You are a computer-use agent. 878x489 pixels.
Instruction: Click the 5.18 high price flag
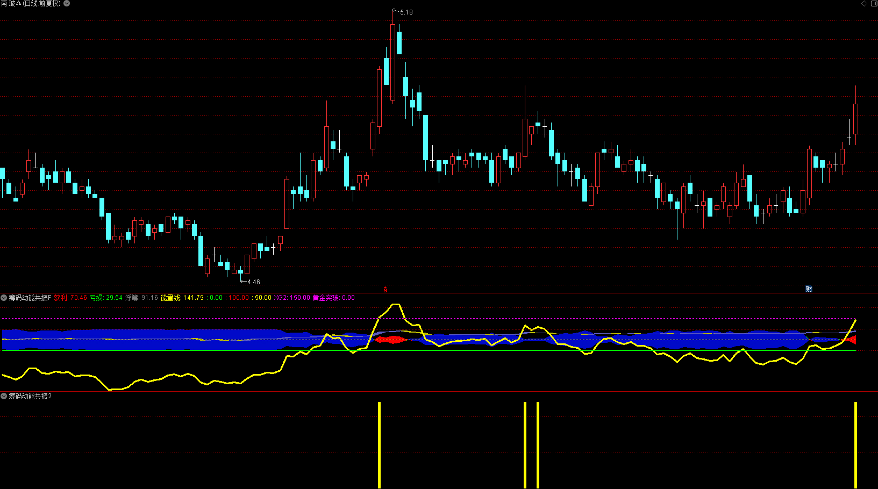point(405,12)
